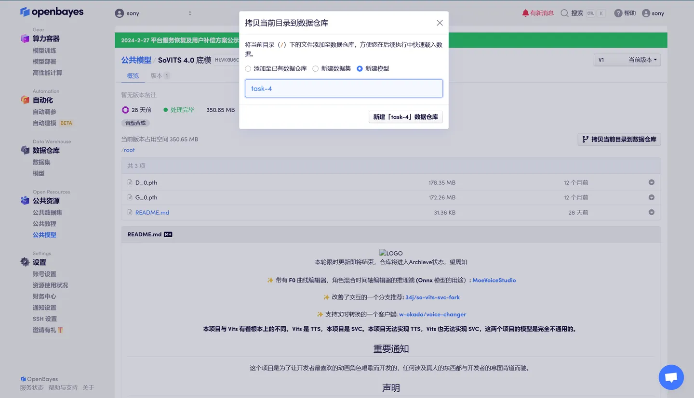The image size is (694, 398).
Task: Open the 版本 1 tab
Action: [x=160, y=76]
